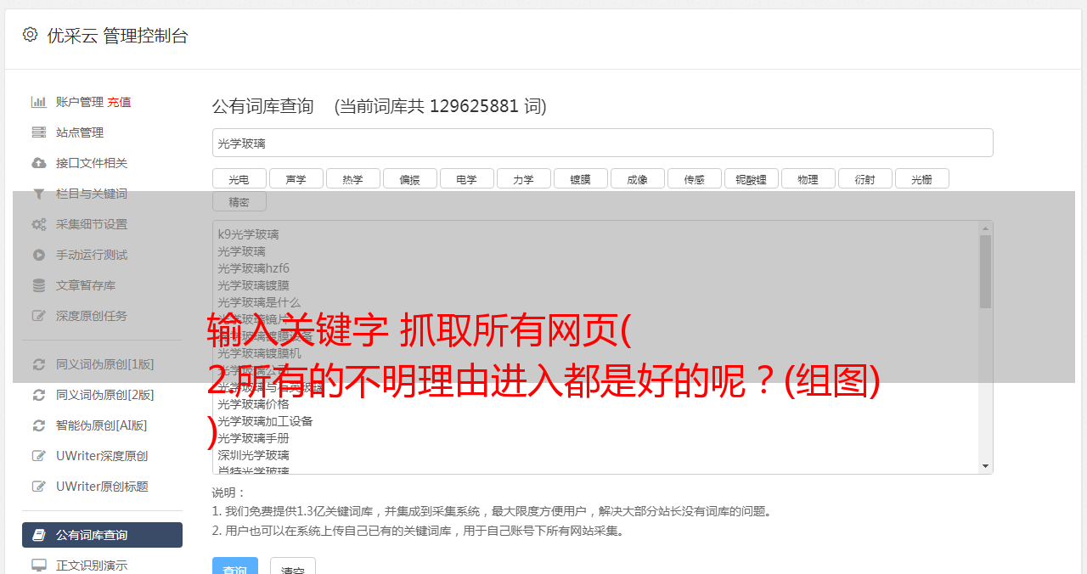The width and height of the screenshot is (1087, 574).
Task: Select the UWriter原创标题 menu item
Action: click(x=102, y=487)
